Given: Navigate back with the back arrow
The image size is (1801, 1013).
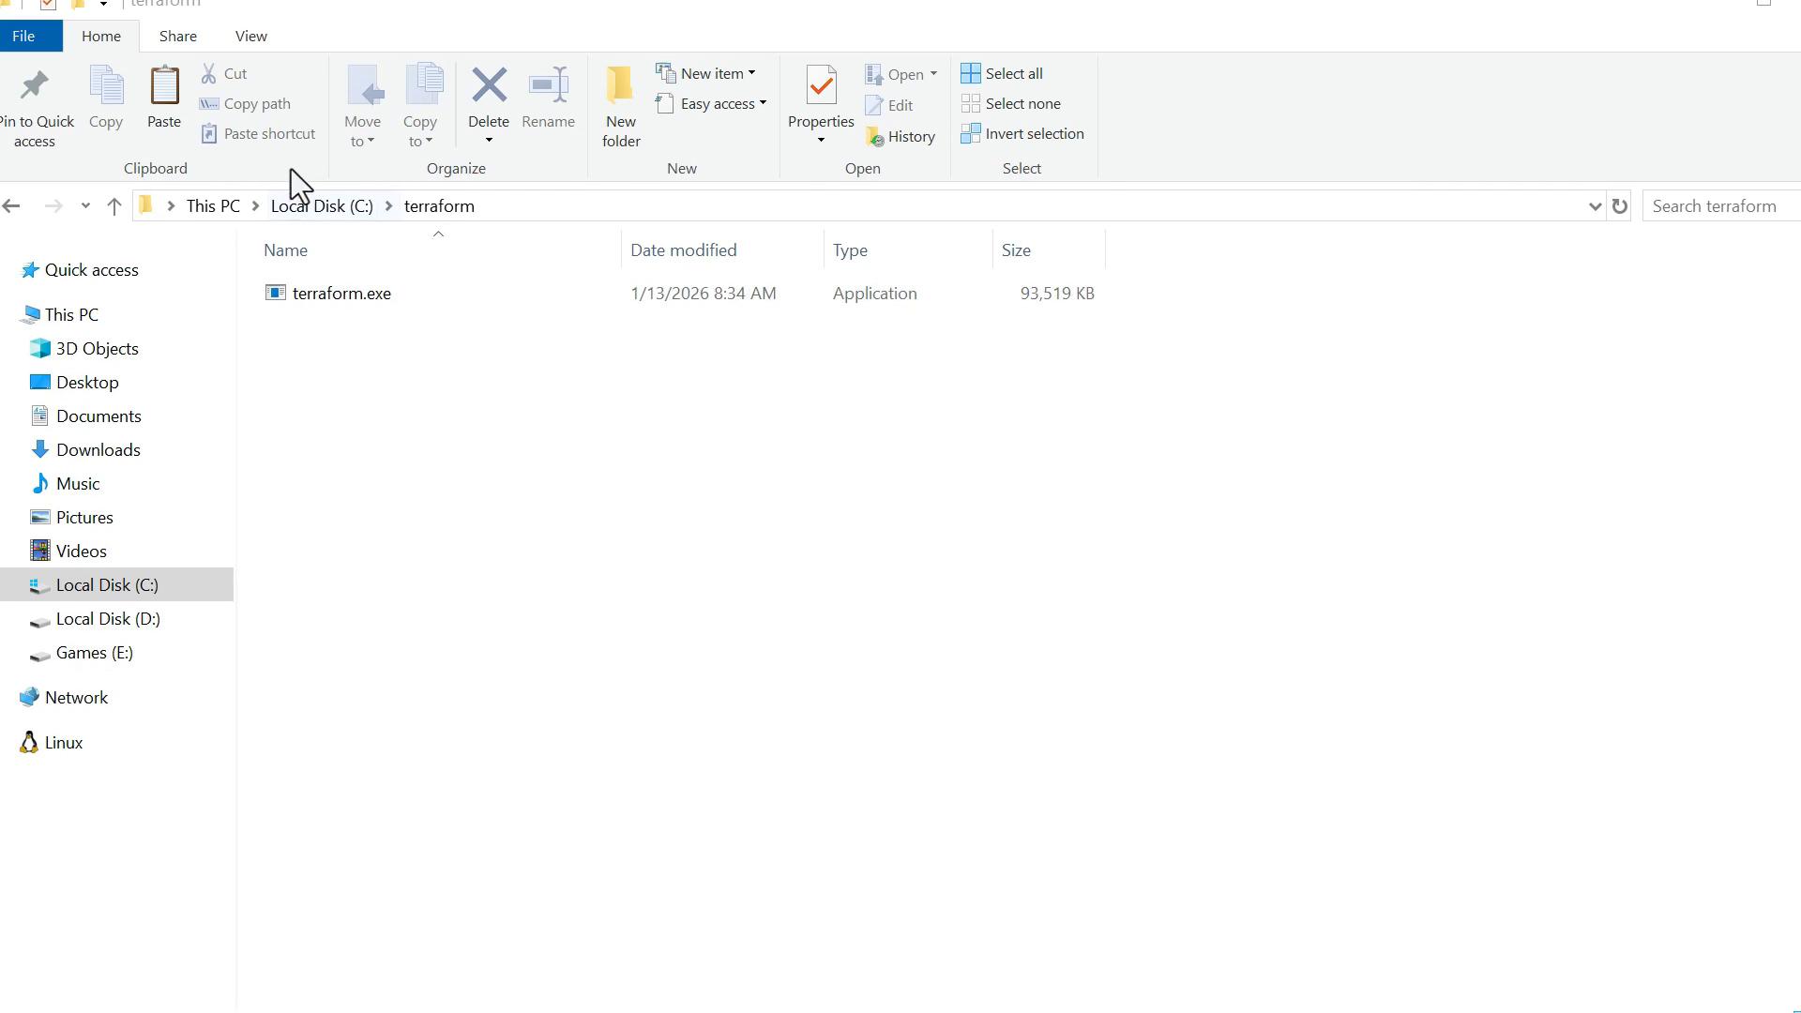Looking at the screenshot, I should [x=11, y=206].
